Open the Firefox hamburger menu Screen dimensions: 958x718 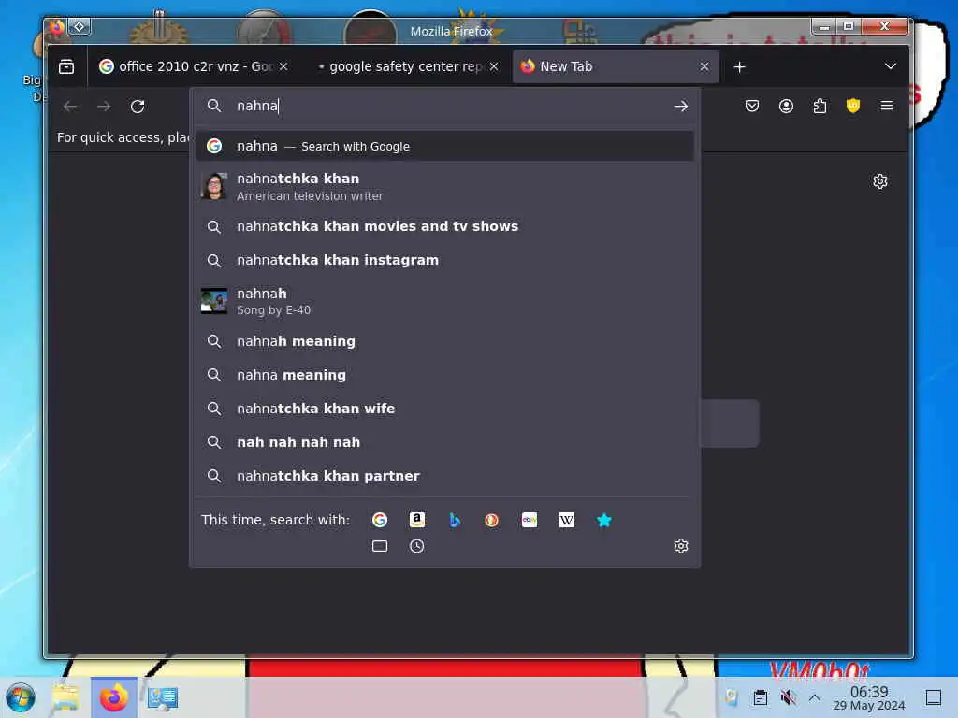click(x=887, y=107)
